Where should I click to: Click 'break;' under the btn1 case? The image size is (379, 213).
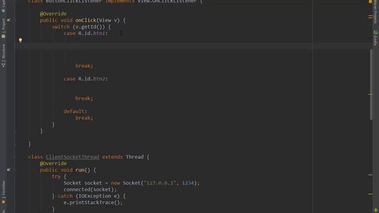click(x=84, y=66)
